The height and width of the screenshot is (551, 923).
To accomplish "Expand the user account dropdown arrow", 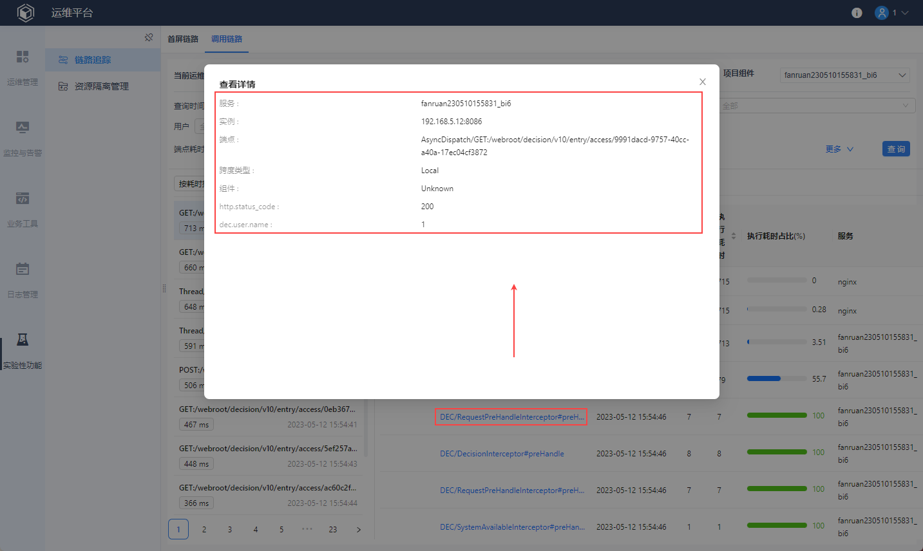I will 905,13.
